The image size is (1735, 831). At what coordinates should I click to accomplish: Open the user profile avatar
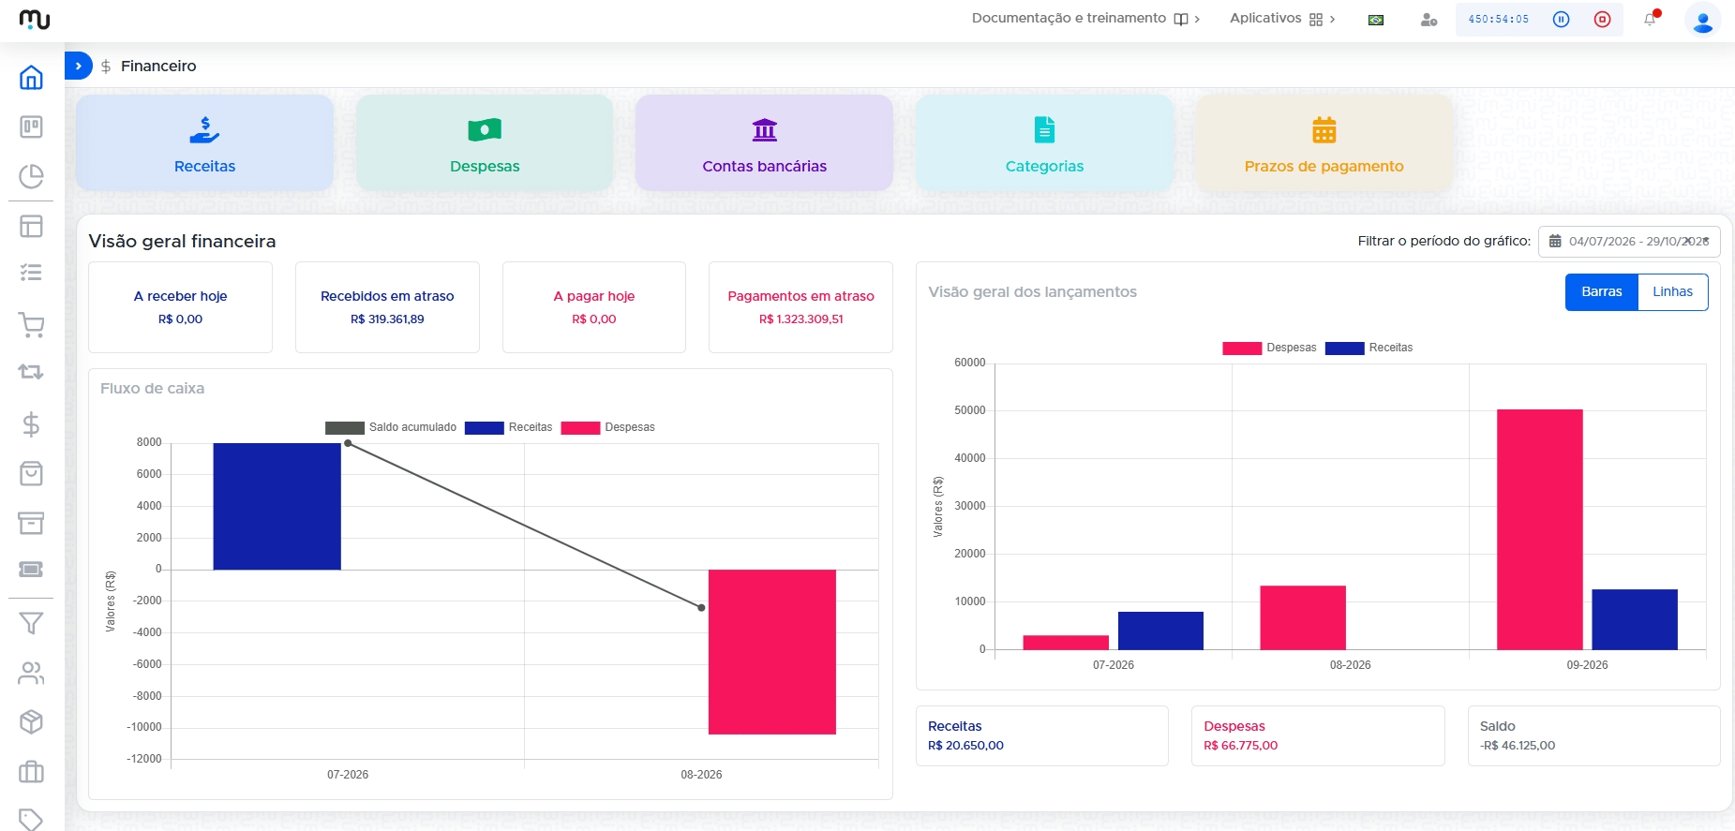point(1702,20)
